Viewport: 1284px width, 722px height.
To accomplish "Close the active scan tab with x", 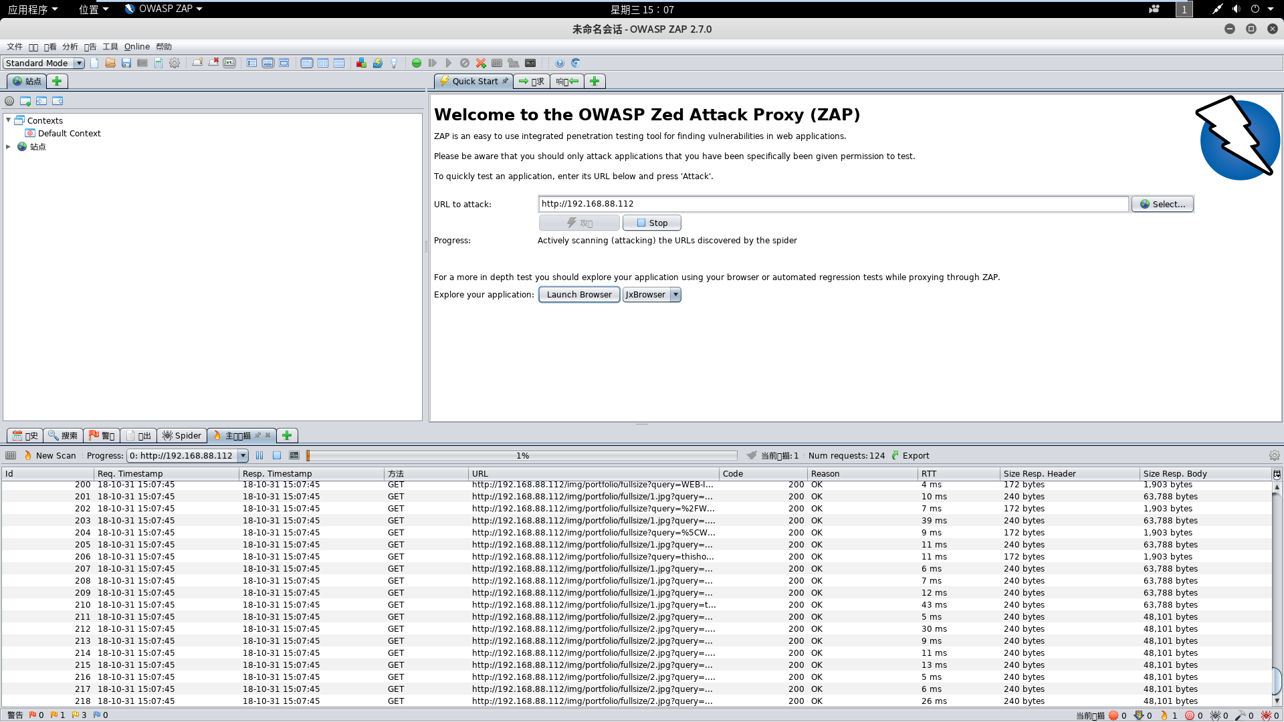I will [x=267, y=435].
